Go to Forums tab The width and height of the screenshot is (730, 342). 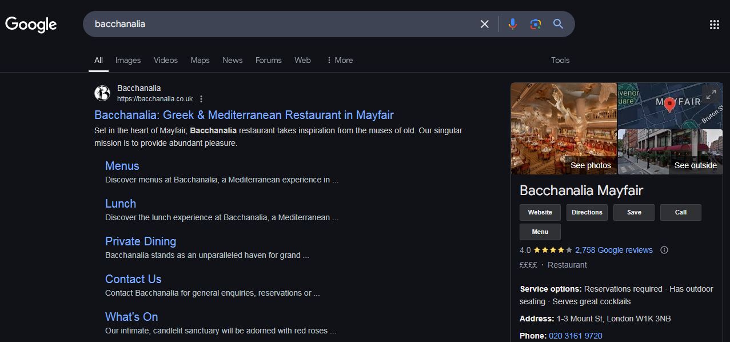[269, 60]
